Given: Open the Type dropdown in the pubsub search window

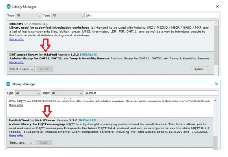Looking at the screenshot, I should point(28,93).
